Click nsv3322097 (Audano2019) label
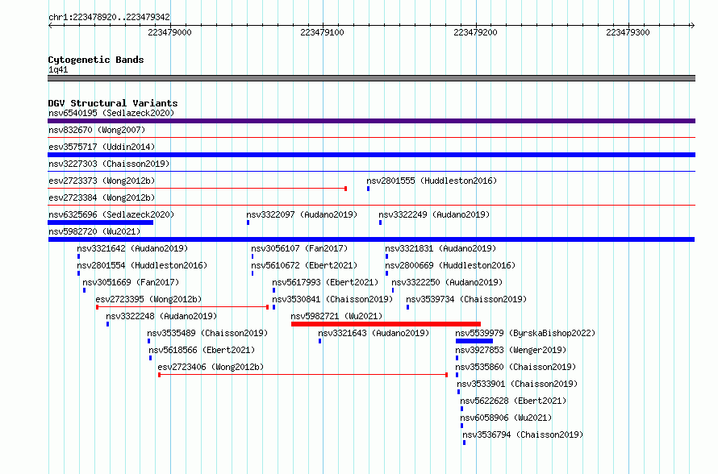The width and height of the screenshot is (718, 474). 302,214
